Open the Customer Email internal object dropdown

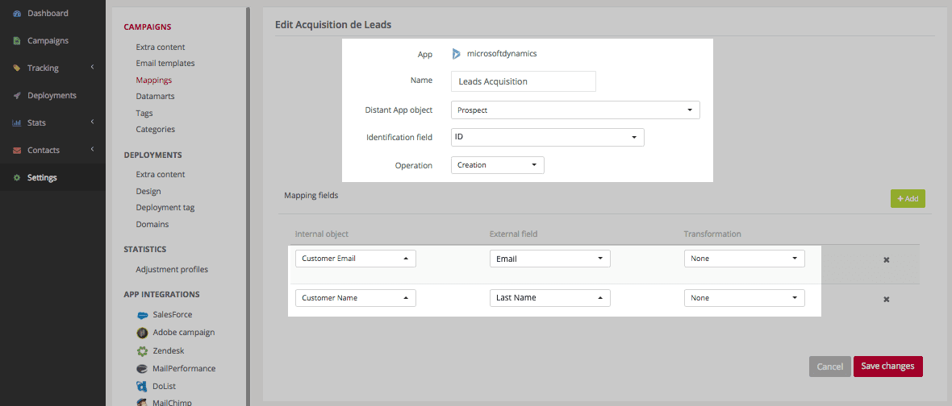356,258
